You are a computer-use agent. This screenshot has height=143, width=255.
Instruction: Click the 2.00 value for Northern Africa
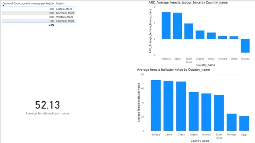(x=52, y=13)
